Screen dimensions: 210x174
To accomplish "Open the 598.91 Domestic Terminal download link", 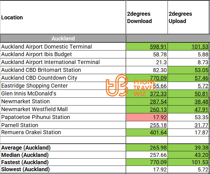I will click(158, 47).
